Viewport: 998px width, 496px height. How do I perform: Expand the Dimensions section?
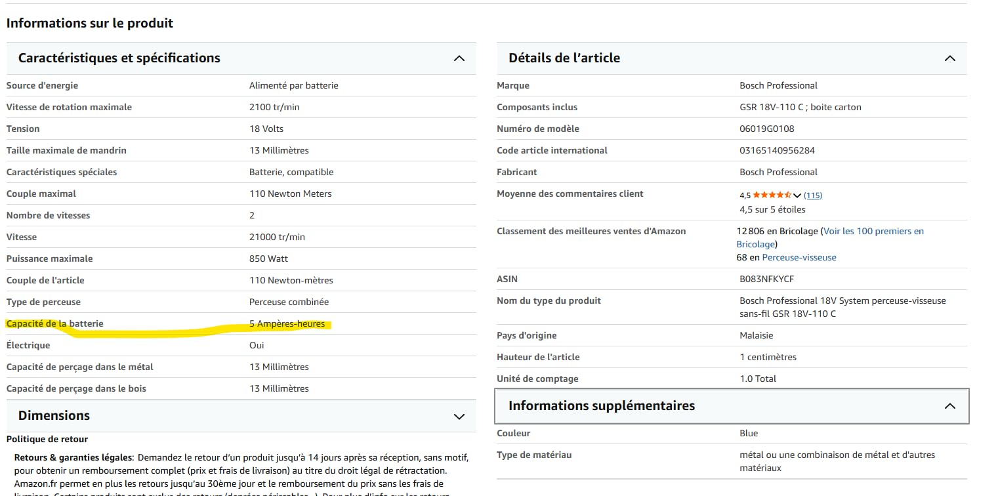[241, 416]
